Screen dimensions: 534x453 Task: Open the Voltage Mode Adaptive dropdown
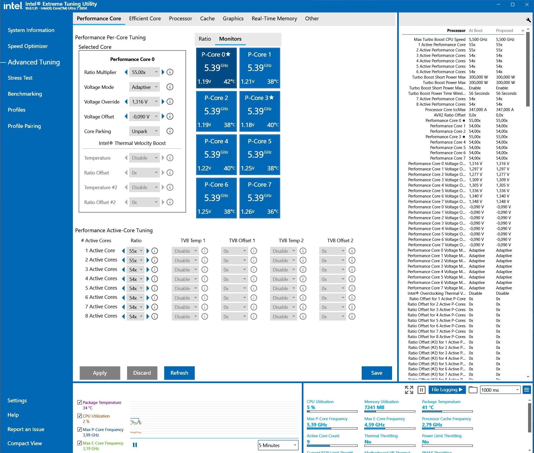(x=144, y=87)
